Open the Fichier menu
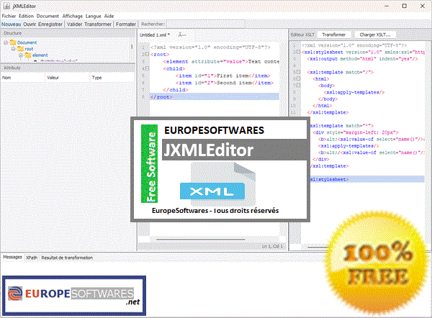This screenshot has height=318, width=432. pos(9,17)
